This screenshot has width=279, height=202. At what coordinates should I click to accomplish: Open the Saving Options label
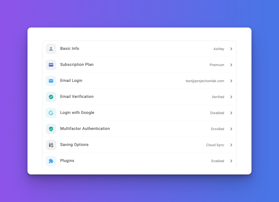click(74, 145)
